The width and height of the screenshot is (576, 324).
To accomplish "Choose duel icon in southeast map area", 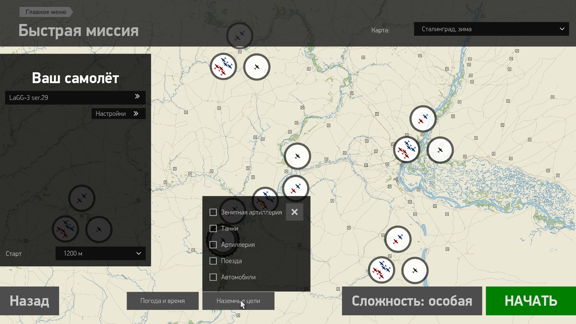I will (398, 239).
